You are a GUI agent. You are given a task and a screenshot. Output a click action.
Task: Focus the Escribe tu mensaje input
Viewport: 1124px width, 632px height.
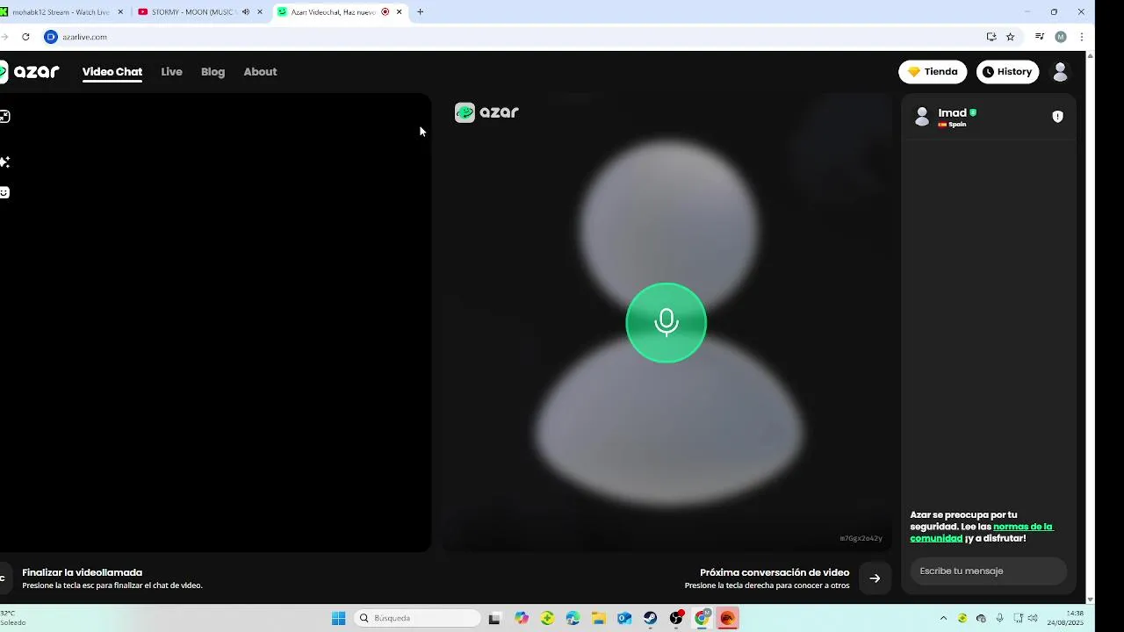[x=988, y=571]
